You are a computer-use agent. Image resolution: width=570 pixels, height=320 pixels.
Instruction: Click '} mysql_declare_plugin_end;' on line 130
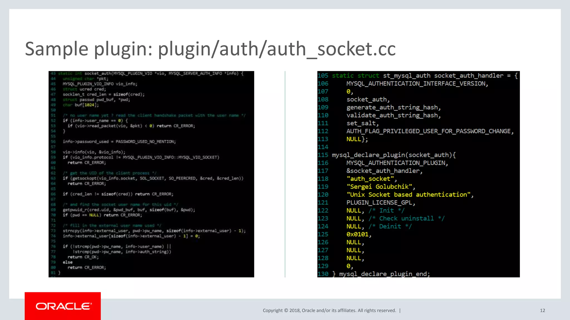[381, 274]
